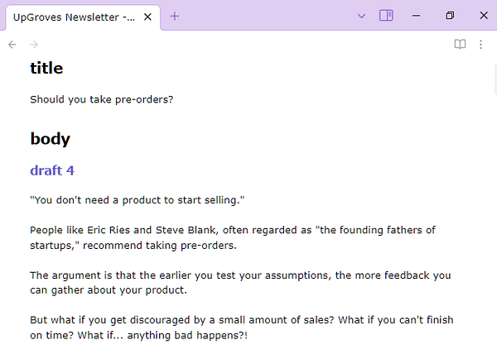Image resolution: width=497 pixels, height=354 pixels.
Task: Close the Obsidian window
Action: (x=484, y=16)
